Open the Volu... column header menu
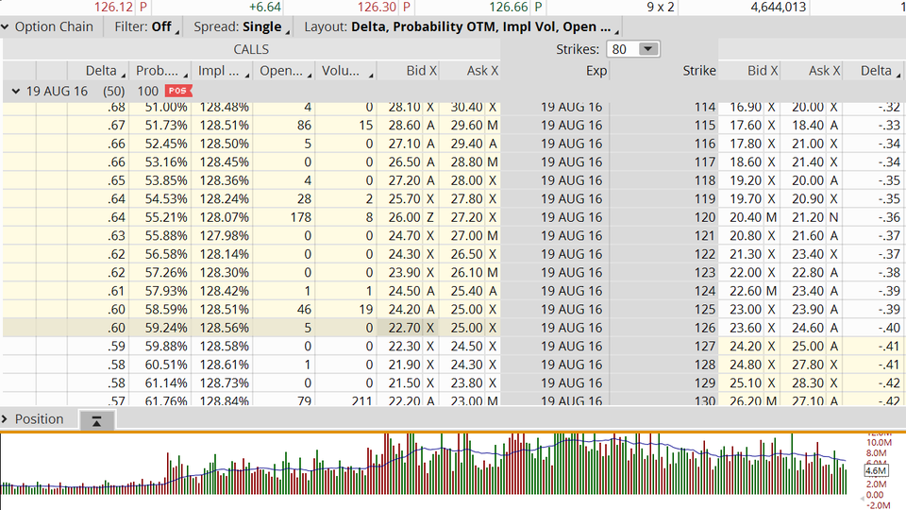Image resolution: width=906 pixels, height=510 pixels. pyautogui.click(x=371, y=74)
